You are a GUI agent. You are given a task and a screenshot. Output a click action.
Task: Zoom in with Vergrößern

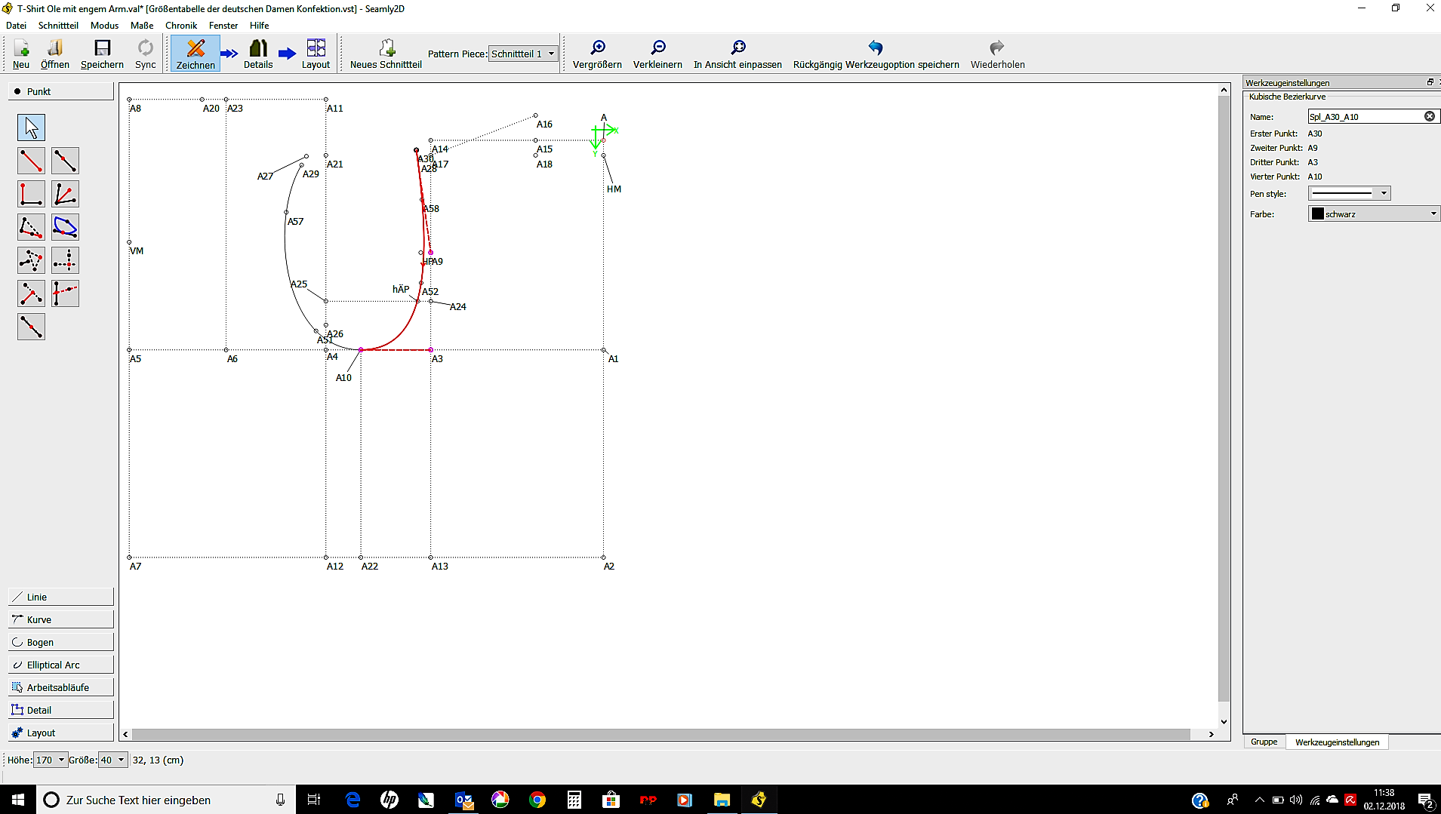point(597,54)
